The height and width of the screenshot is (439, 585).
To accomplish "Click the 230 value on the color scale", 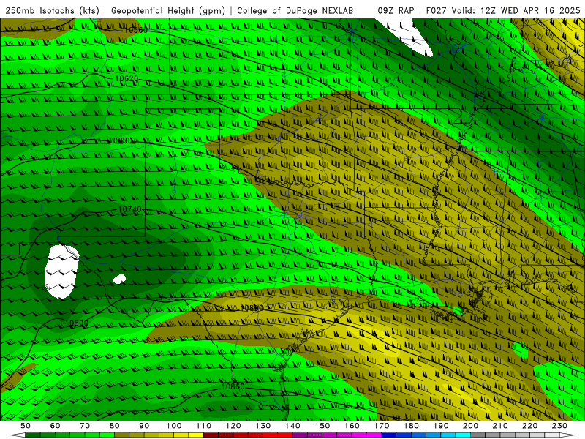I will (559, 426).
